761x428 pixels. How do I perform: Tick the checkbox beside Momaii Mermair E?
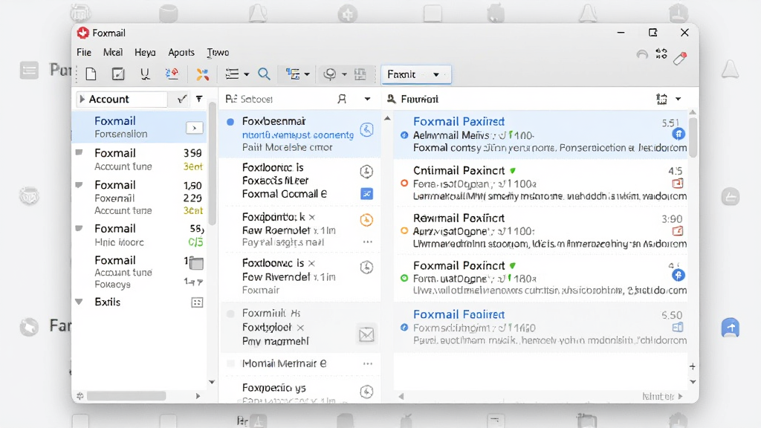click(230, 363)
